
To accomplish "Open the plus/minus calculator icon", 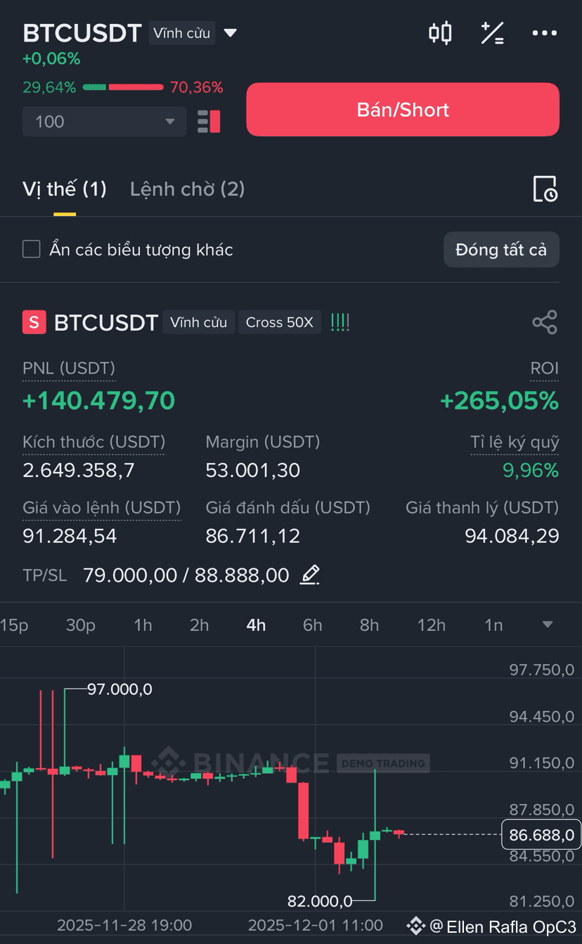I will (x=492, y=33).
